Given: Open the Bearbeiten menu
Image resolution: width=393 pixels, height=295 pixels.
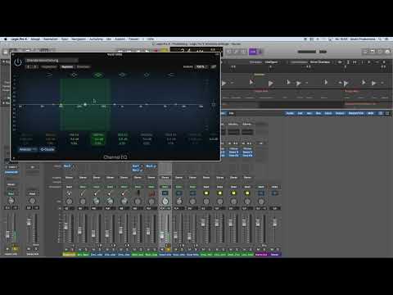Looking at the screenshot, I should pyautogui.click(x=51, y=39).
